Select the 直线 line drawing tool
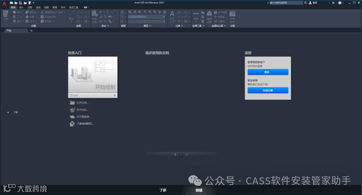 71,15
